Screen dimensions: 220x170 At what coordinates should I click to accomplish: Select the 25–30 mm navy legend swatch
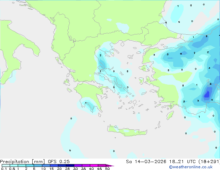coord(70,165)
